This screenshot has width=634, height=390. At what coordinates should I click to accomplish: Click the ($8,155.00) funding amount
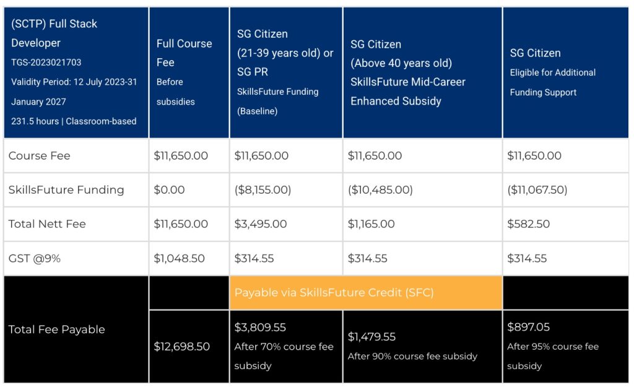point(263,190)
